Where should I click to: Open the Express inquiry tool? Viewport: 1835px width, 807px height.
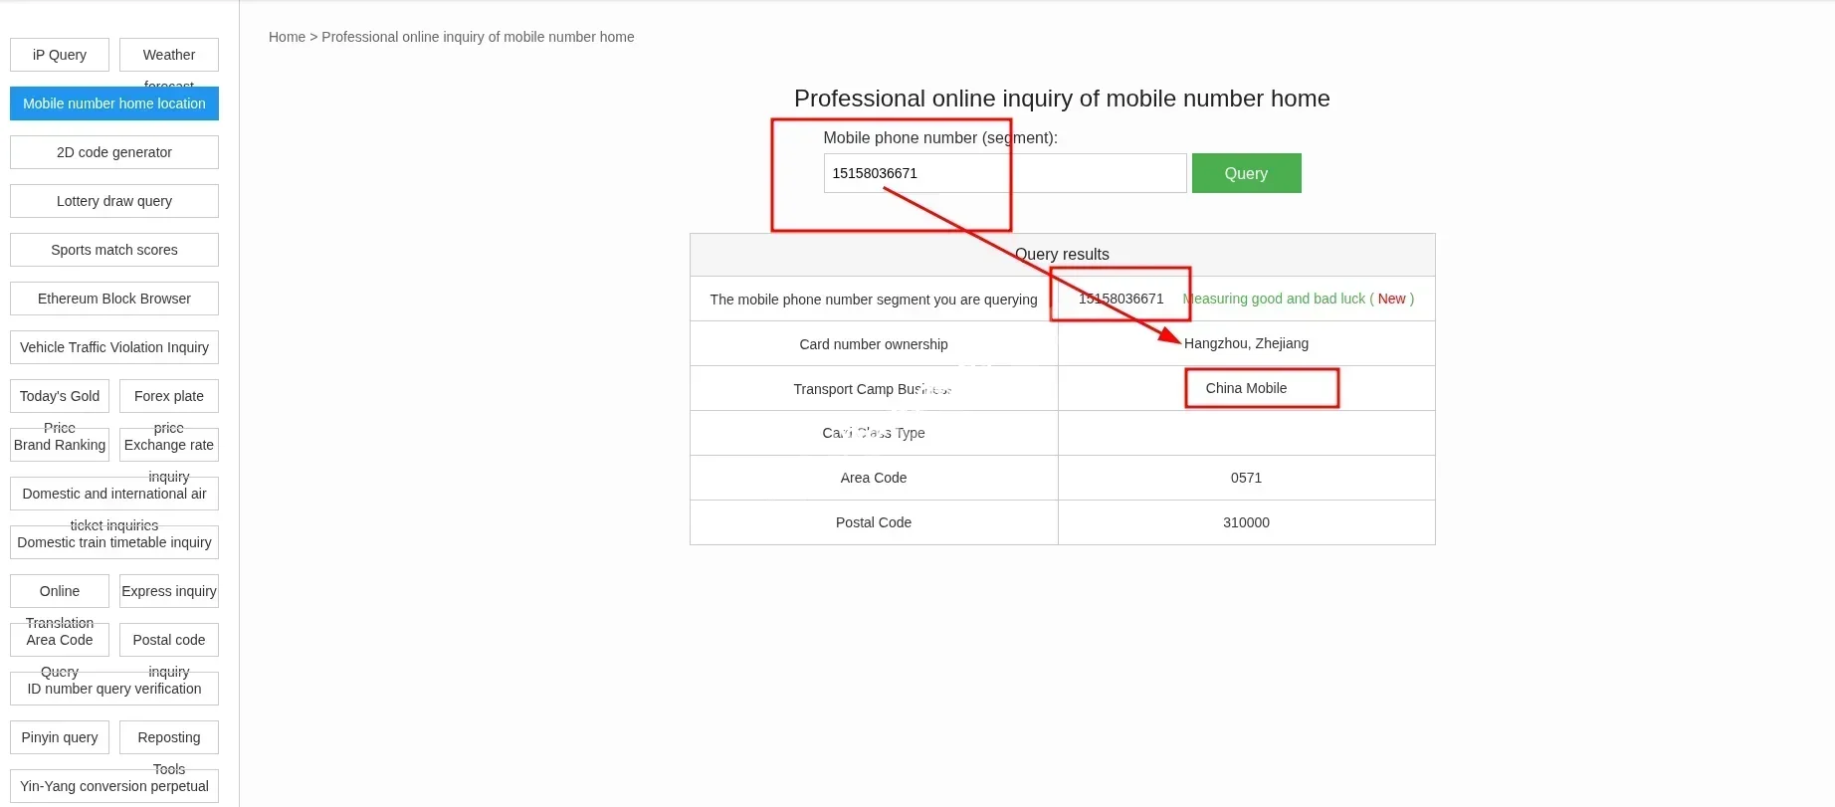169,591
